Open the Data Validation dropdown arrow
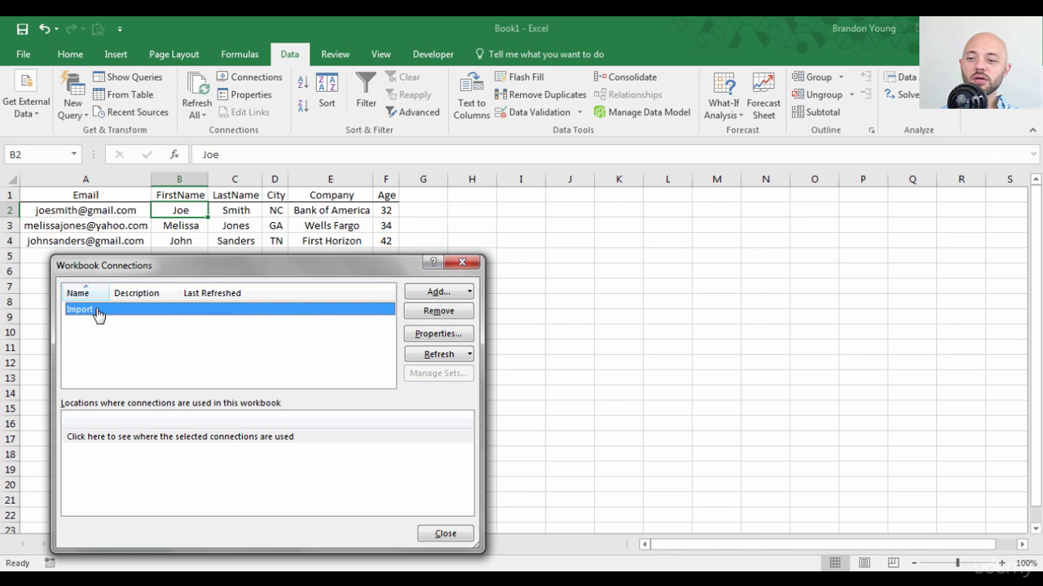 579,112
